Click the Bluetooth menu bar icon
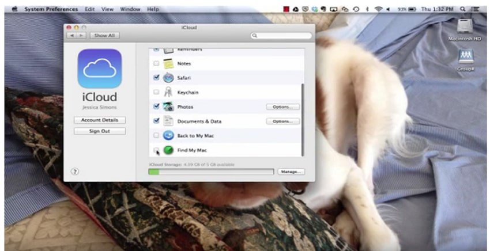The width and height of the screenshot is (490, 251). click(x=367, y=9)
